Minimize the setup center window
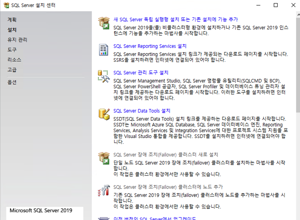Screen dimensions: 300x220 (258, 5)
